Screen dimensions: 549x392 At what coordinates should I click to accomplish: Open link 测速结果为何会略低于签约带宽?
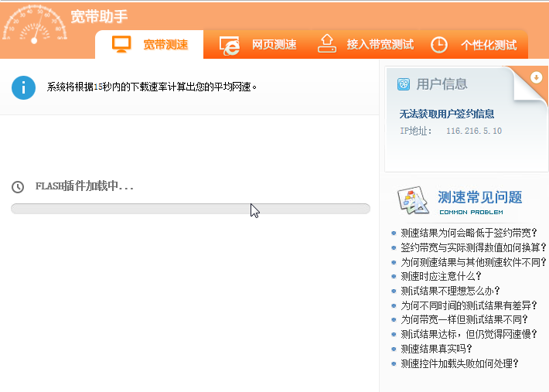click(x=469, y=233)
